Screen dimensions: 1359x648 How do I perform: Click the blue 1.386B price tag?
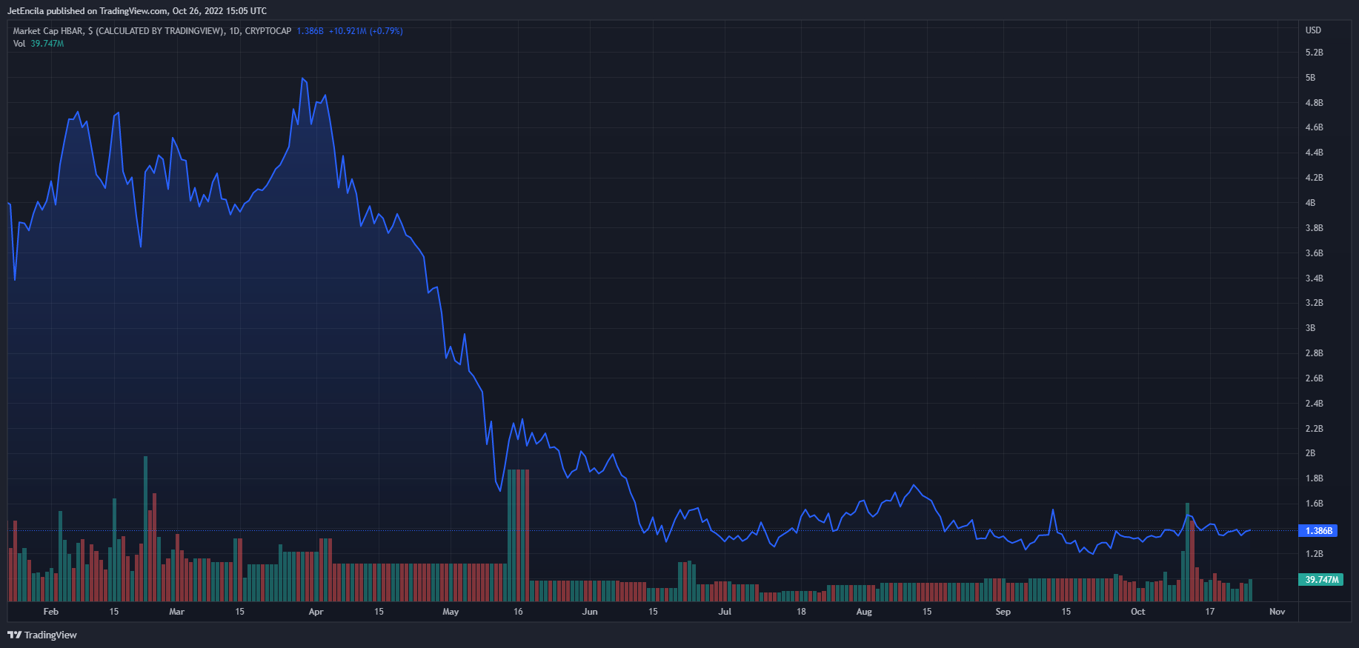point(1318,531)
